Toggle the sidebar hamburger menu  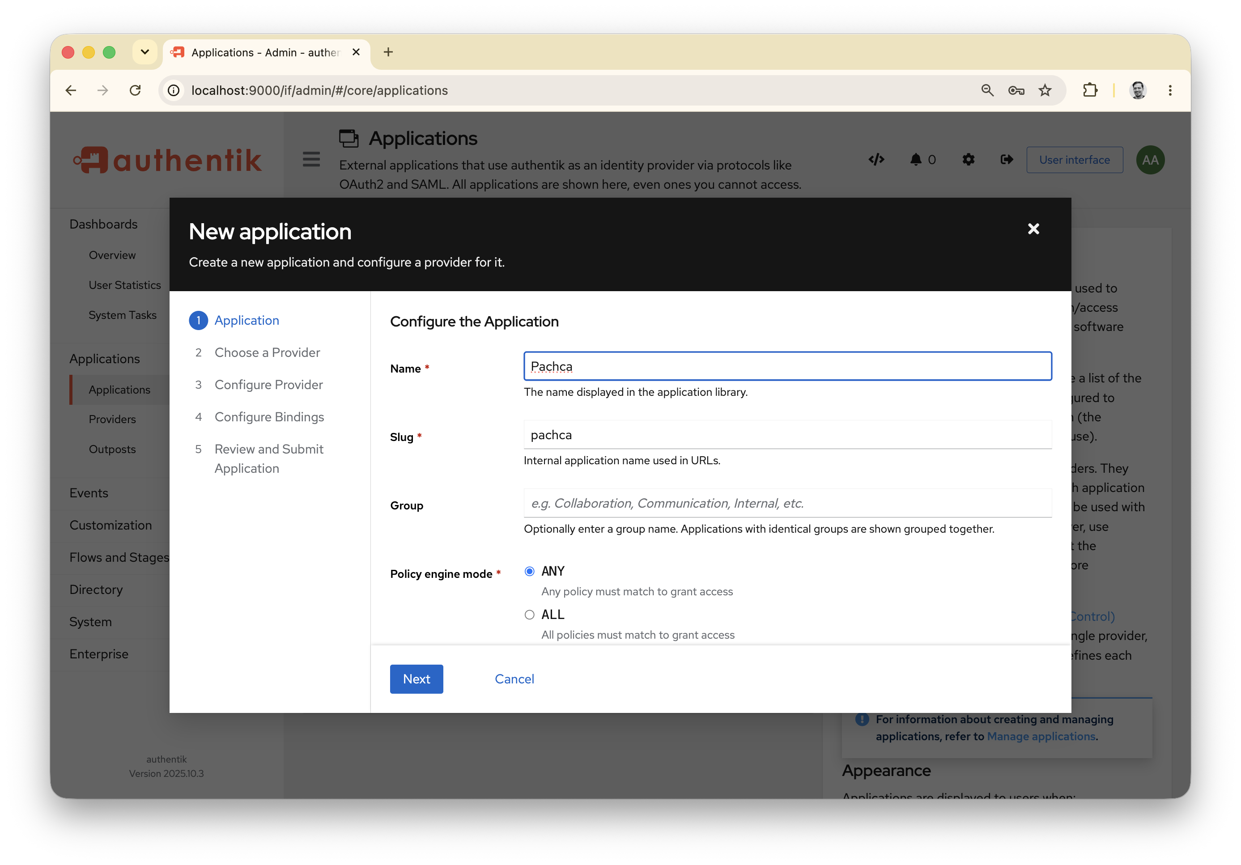pos(311,159)
